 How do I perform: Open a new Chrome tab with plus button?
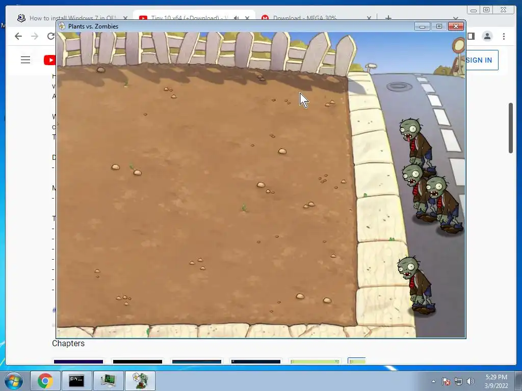[x=388, y=18]
